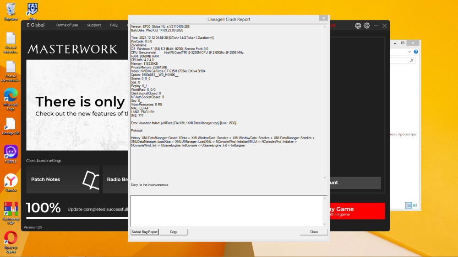This screenshot has height=257, width=458.
Task: Click the FAQ link in launcher
Action: click(114, 25)
